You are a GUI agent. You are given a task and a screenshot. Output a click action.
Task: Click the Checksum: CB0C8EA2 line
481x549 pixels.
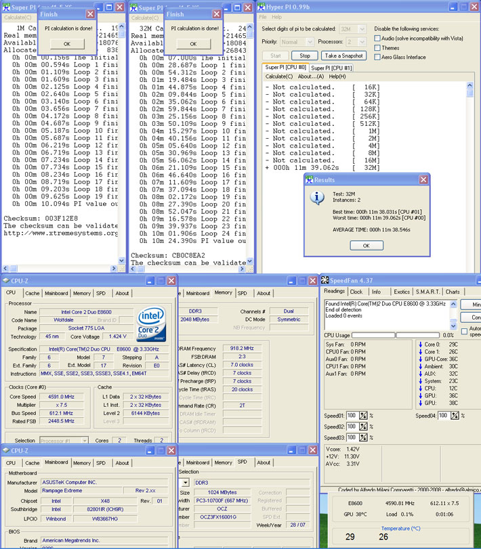[168, 255]
